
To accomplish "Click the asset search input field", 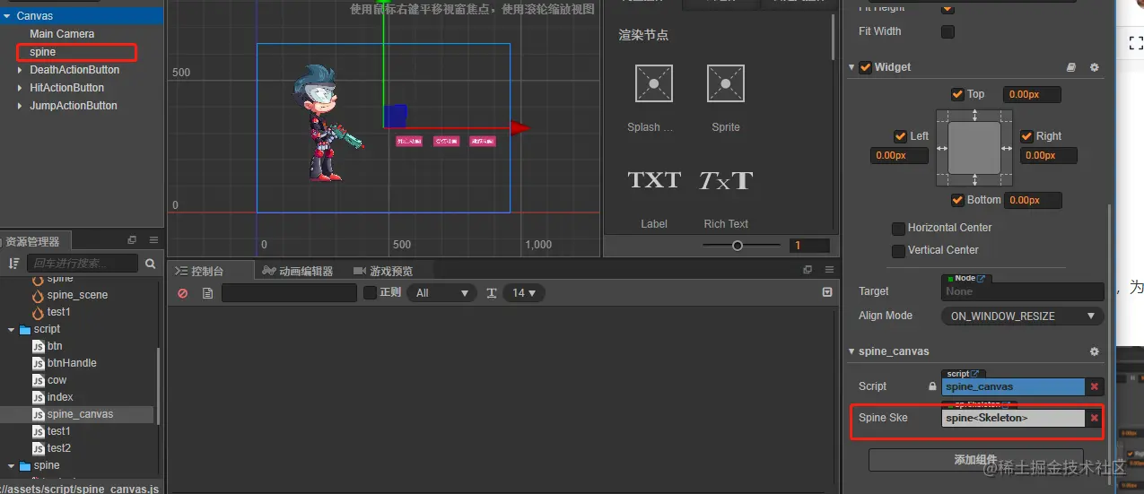I will pyautogui.click(x=82, y=264).
